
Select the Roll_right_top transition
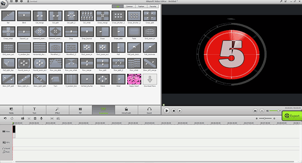point(8,64)
